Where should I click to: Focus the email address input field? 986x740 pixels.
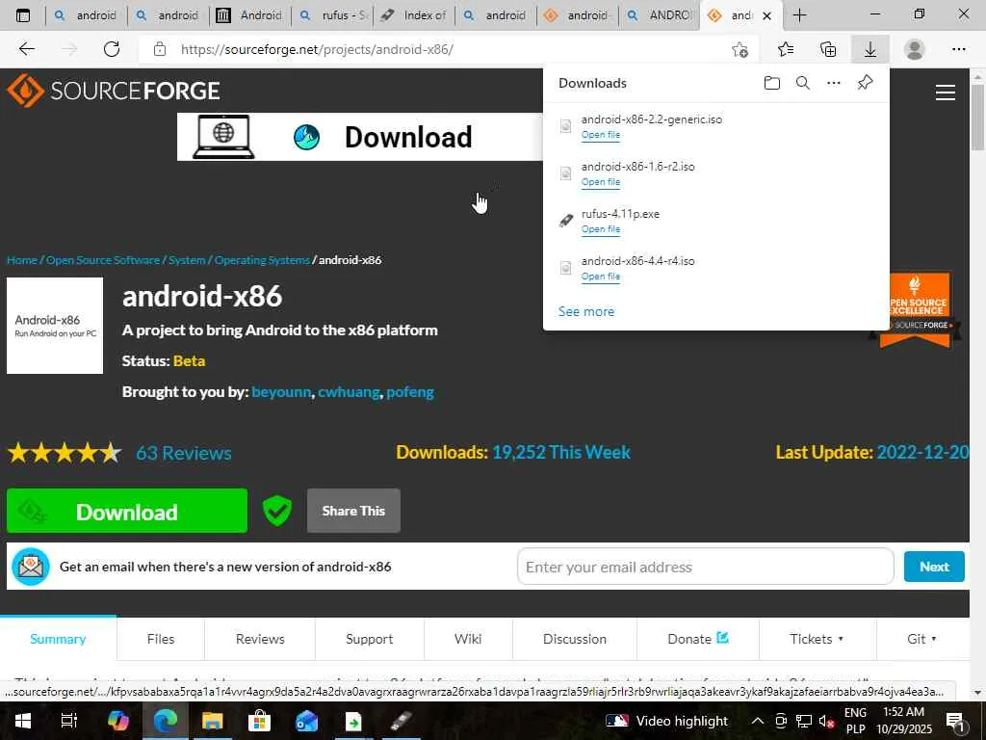click(x=705, y=567)
